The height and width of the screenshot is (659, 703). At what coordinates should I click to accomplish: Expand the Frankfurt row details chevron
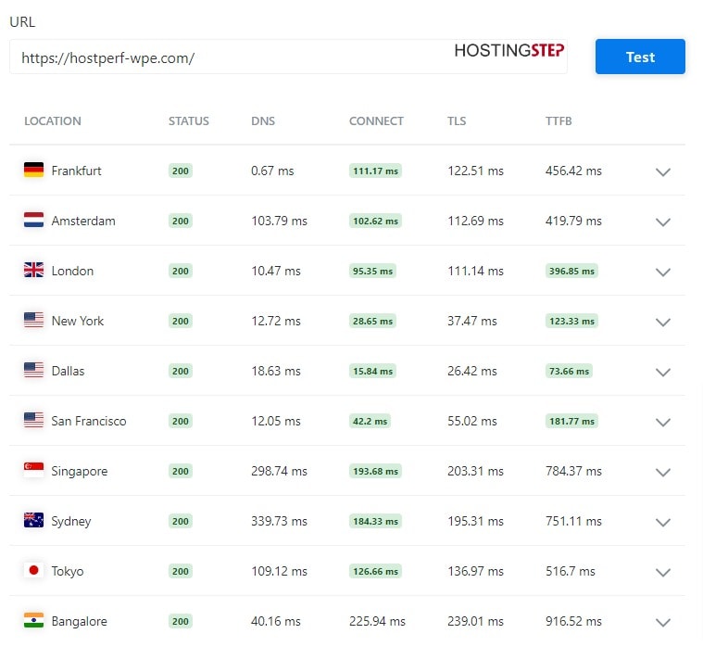662,171
